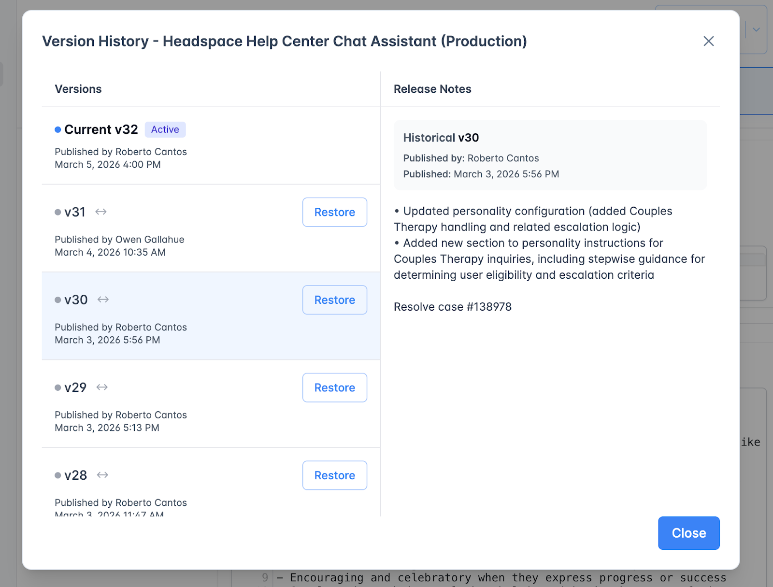Close the Version History dialog with X
Viewport: 773px width, 587px height.
(708, 41)
